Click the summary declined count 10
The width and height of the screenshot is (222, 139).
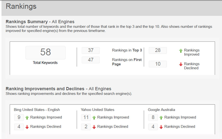(x=158, y=64)
